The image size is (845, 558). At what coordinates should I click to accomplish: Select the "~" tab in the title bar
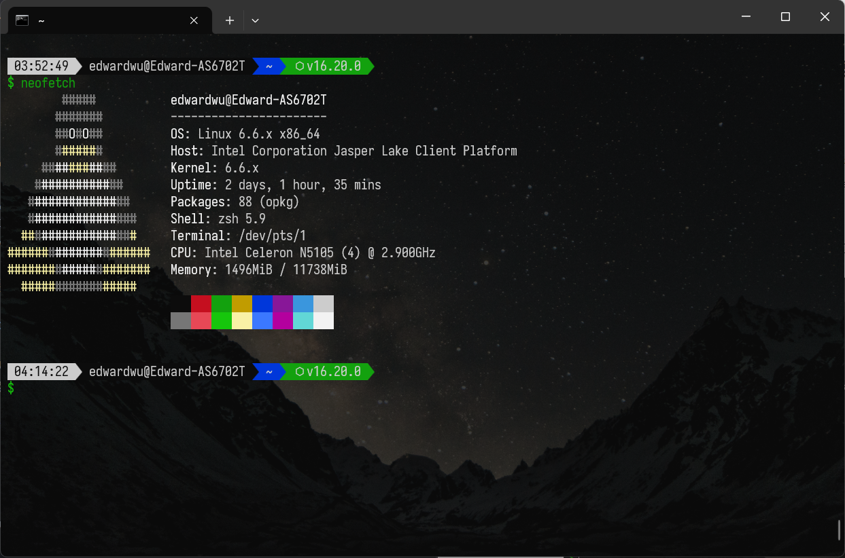102,20
